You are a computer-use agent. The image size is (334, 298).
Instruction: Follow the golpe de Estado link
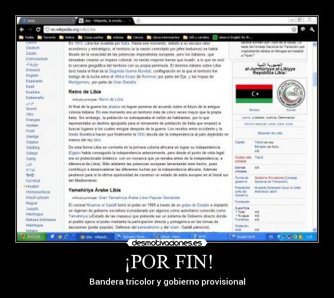point(195,205)
